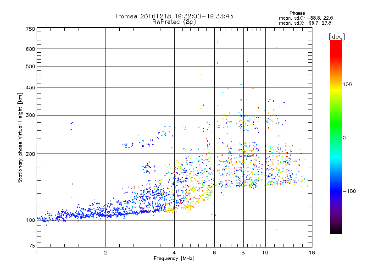The width and height of the screenshot is (367, 275).
Task: Click the plot title 'Tromsø 20161218 19:32:00-19:33:43'
Action: pyautogui.click(x=174, y=16)
